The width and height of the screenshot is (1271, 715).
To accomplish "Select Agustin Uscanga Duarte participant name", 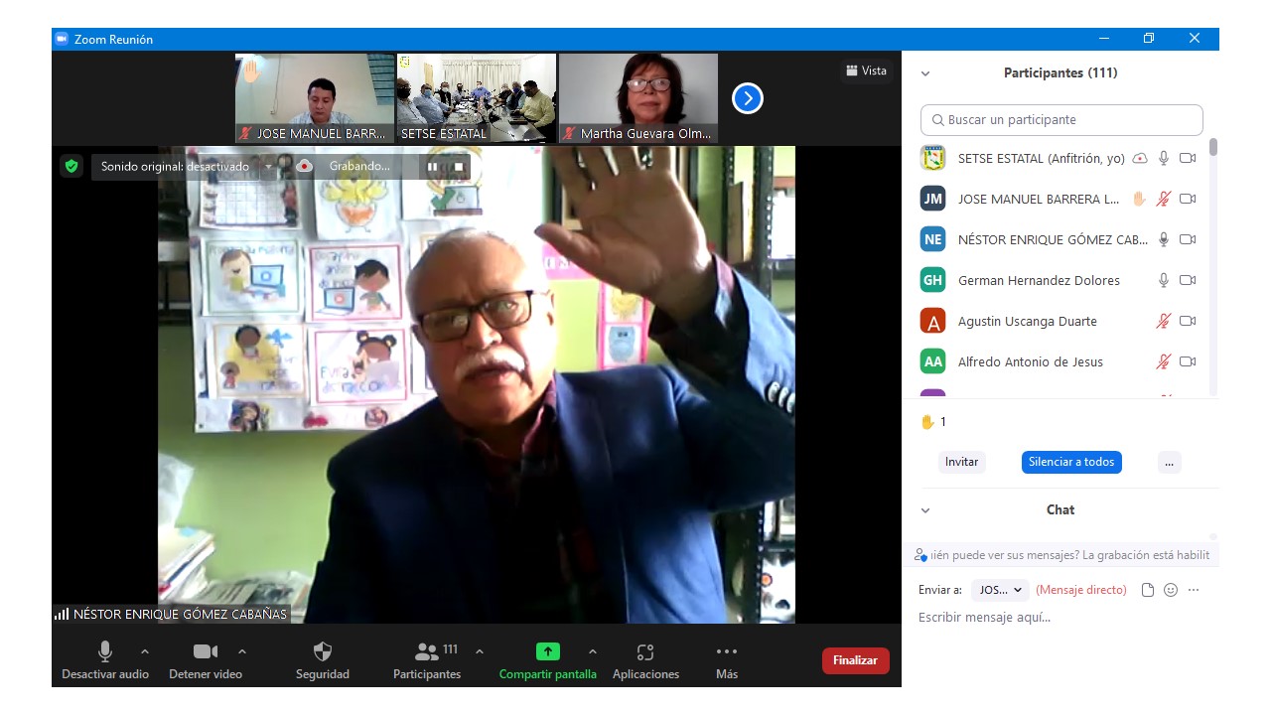I will [1028, 321].
